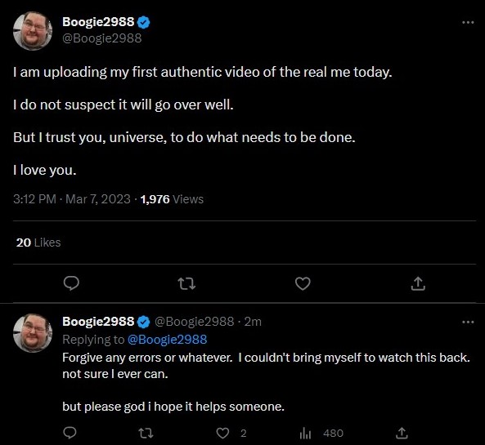Click the blue @Boogie2988 Replying-to mention
Screen dimensions: 485x445
(167, 340)
